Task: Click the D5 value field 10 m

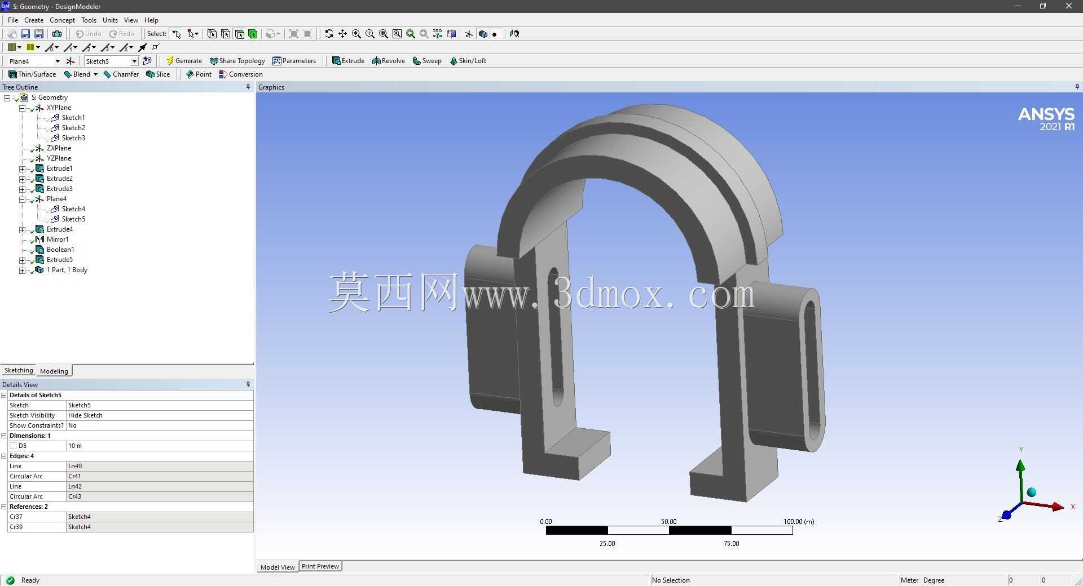Action: tap(160, 446)
